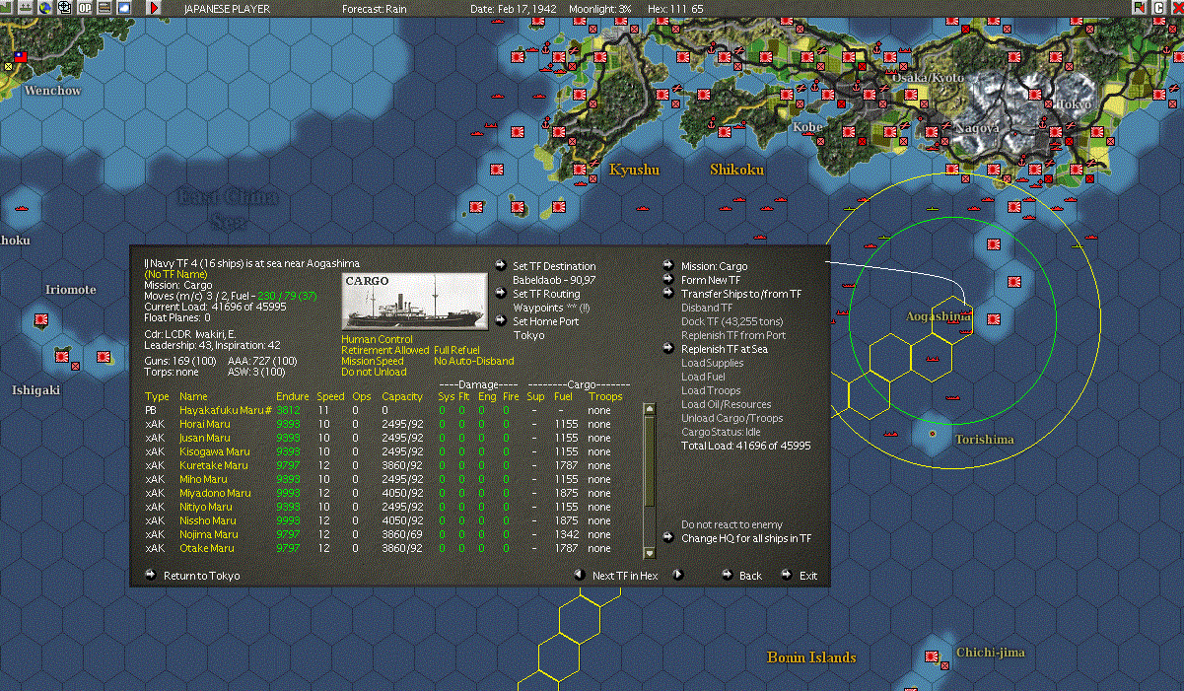Select Kuretake Maru in ship list
Image resolution: width=1184 pixels, height=691 pixels.
click(x=214, y=465)
